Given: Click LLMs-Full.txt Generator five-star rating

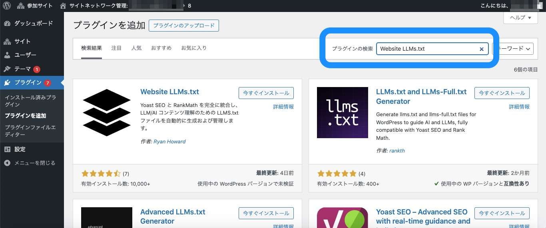Looking at the screenshot, I should 337,174.
